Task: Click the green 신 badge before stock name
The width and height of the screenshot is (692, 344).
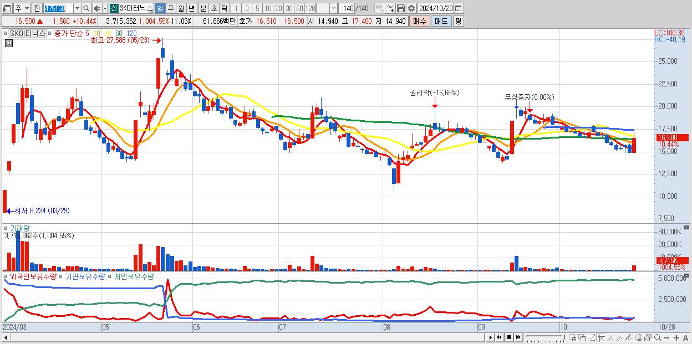Action: (x=114, y=8)
